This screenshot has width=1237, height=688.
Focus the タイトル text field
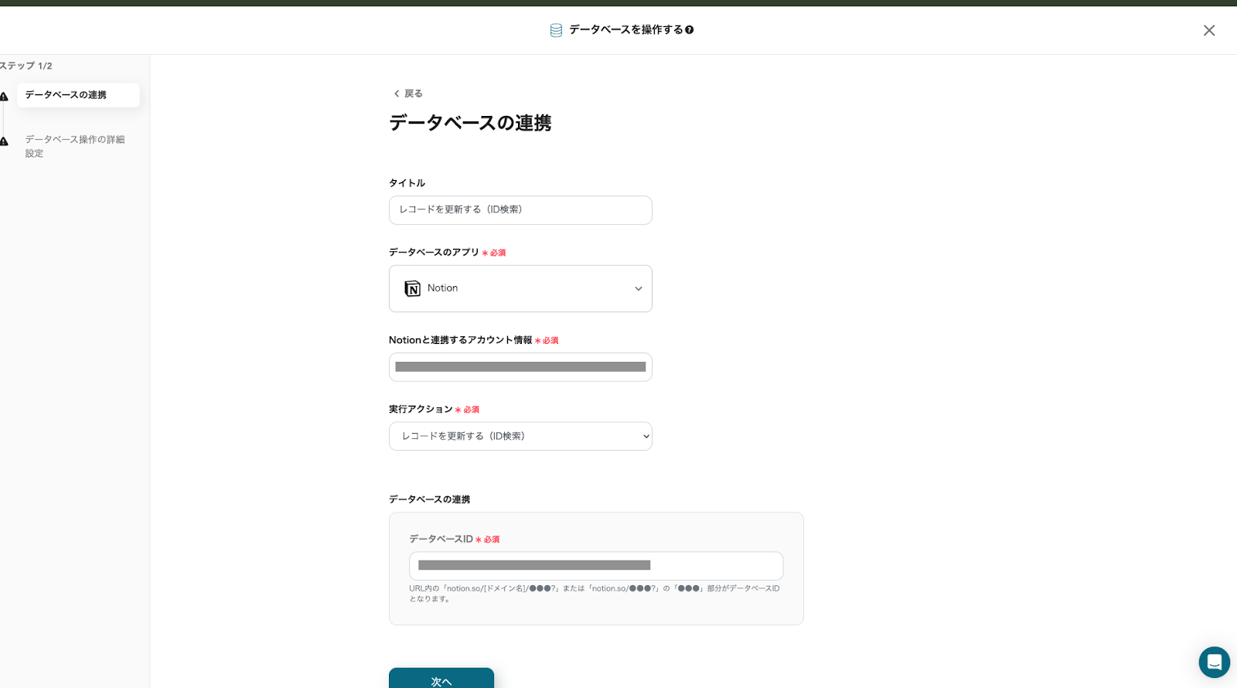click(520, 210)
